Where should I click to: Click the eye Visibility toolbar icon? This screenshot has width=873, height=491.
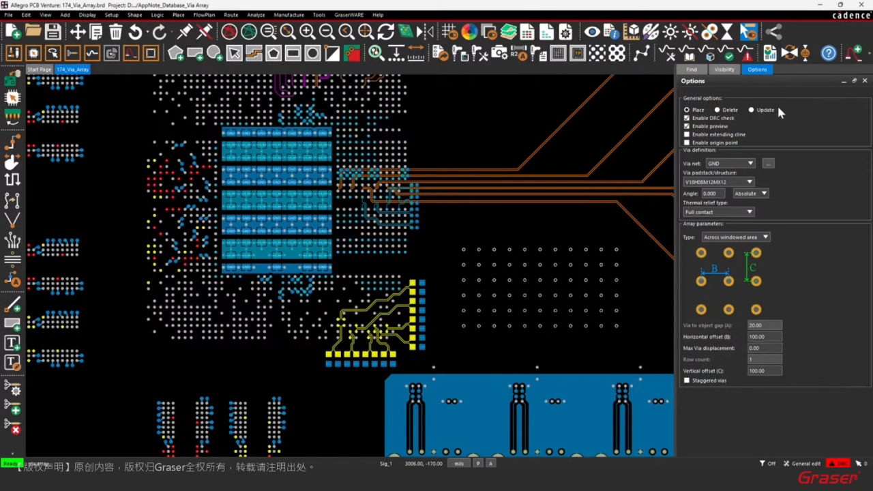coord(591,31)
